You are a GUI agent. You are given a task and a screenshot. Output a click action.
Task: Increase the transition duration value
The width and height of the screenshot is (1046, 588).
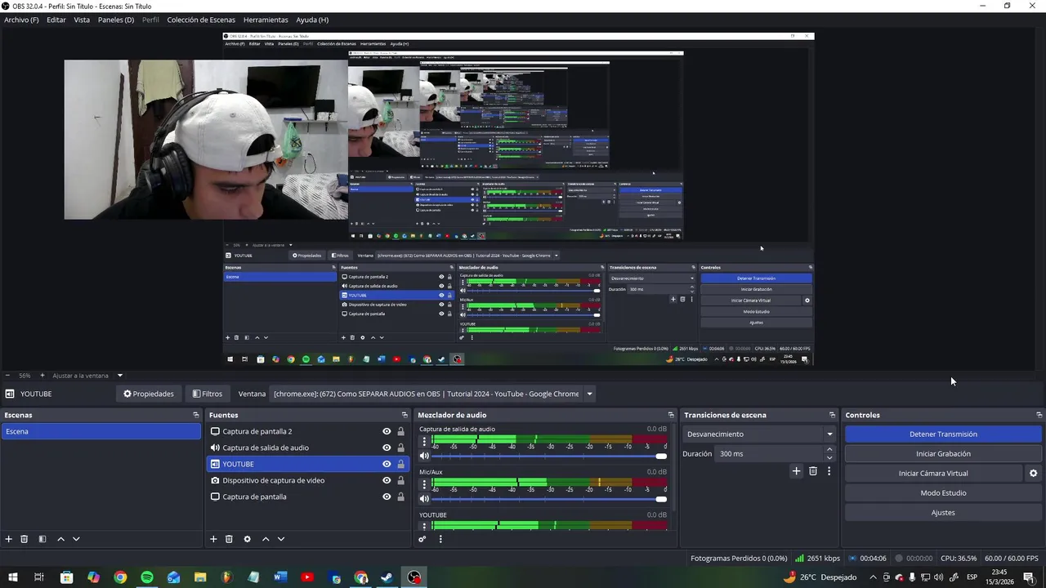[829, 449]
